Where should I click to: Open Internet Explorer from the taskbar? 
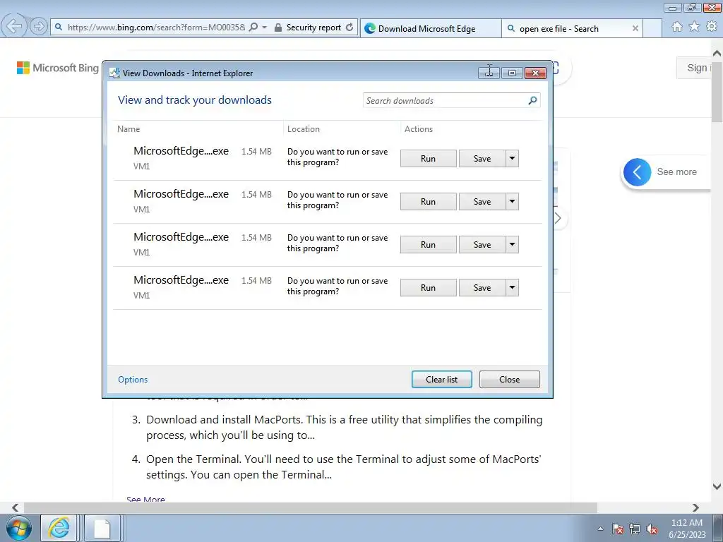click(59, 528)
